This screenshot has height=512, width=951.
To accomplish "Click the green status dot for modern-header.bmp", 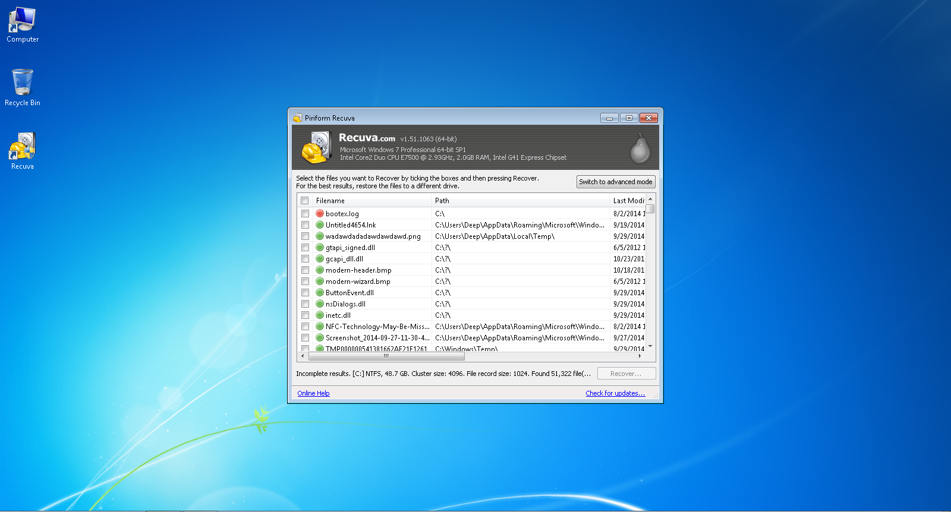I will tap(320, 270).
